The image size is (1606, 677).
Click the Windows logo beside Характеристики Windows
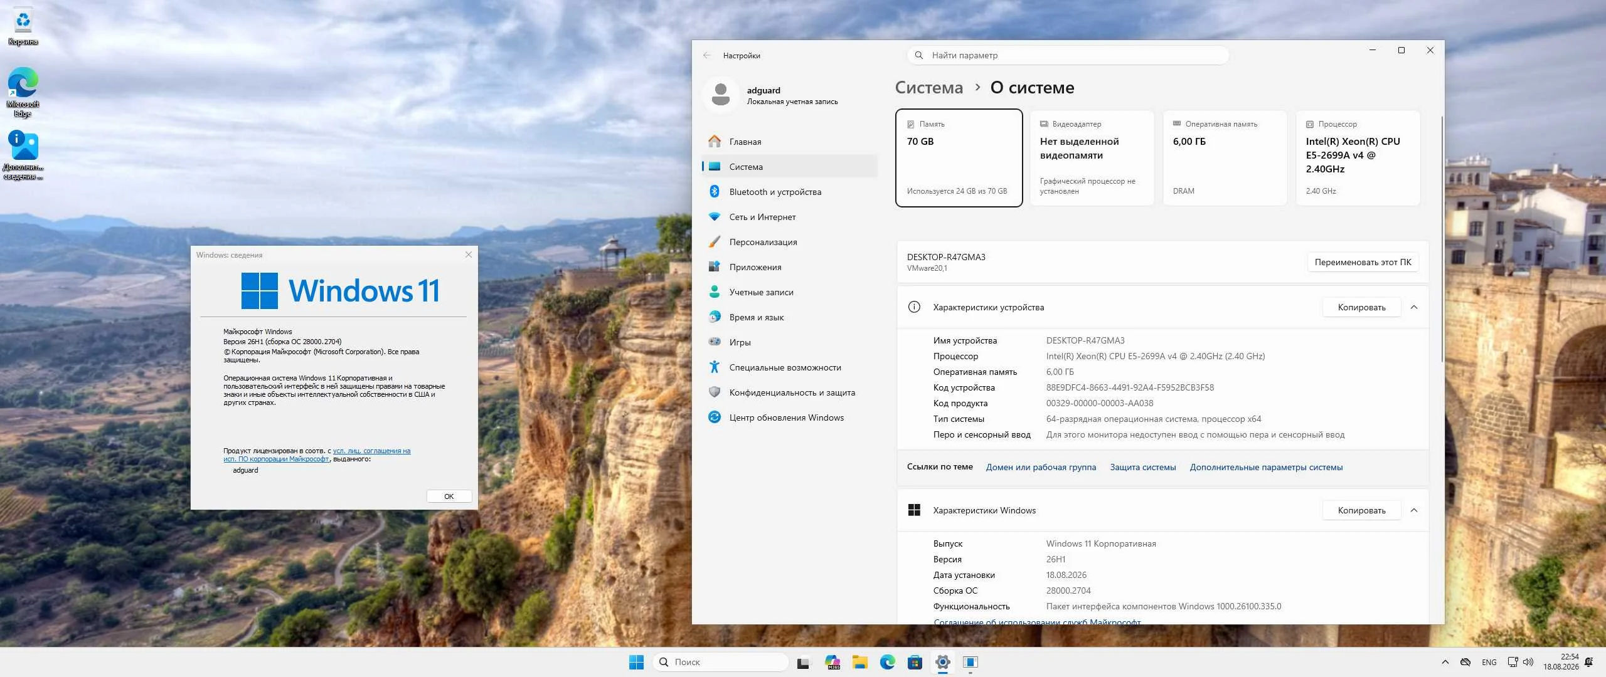coord(914,510)
